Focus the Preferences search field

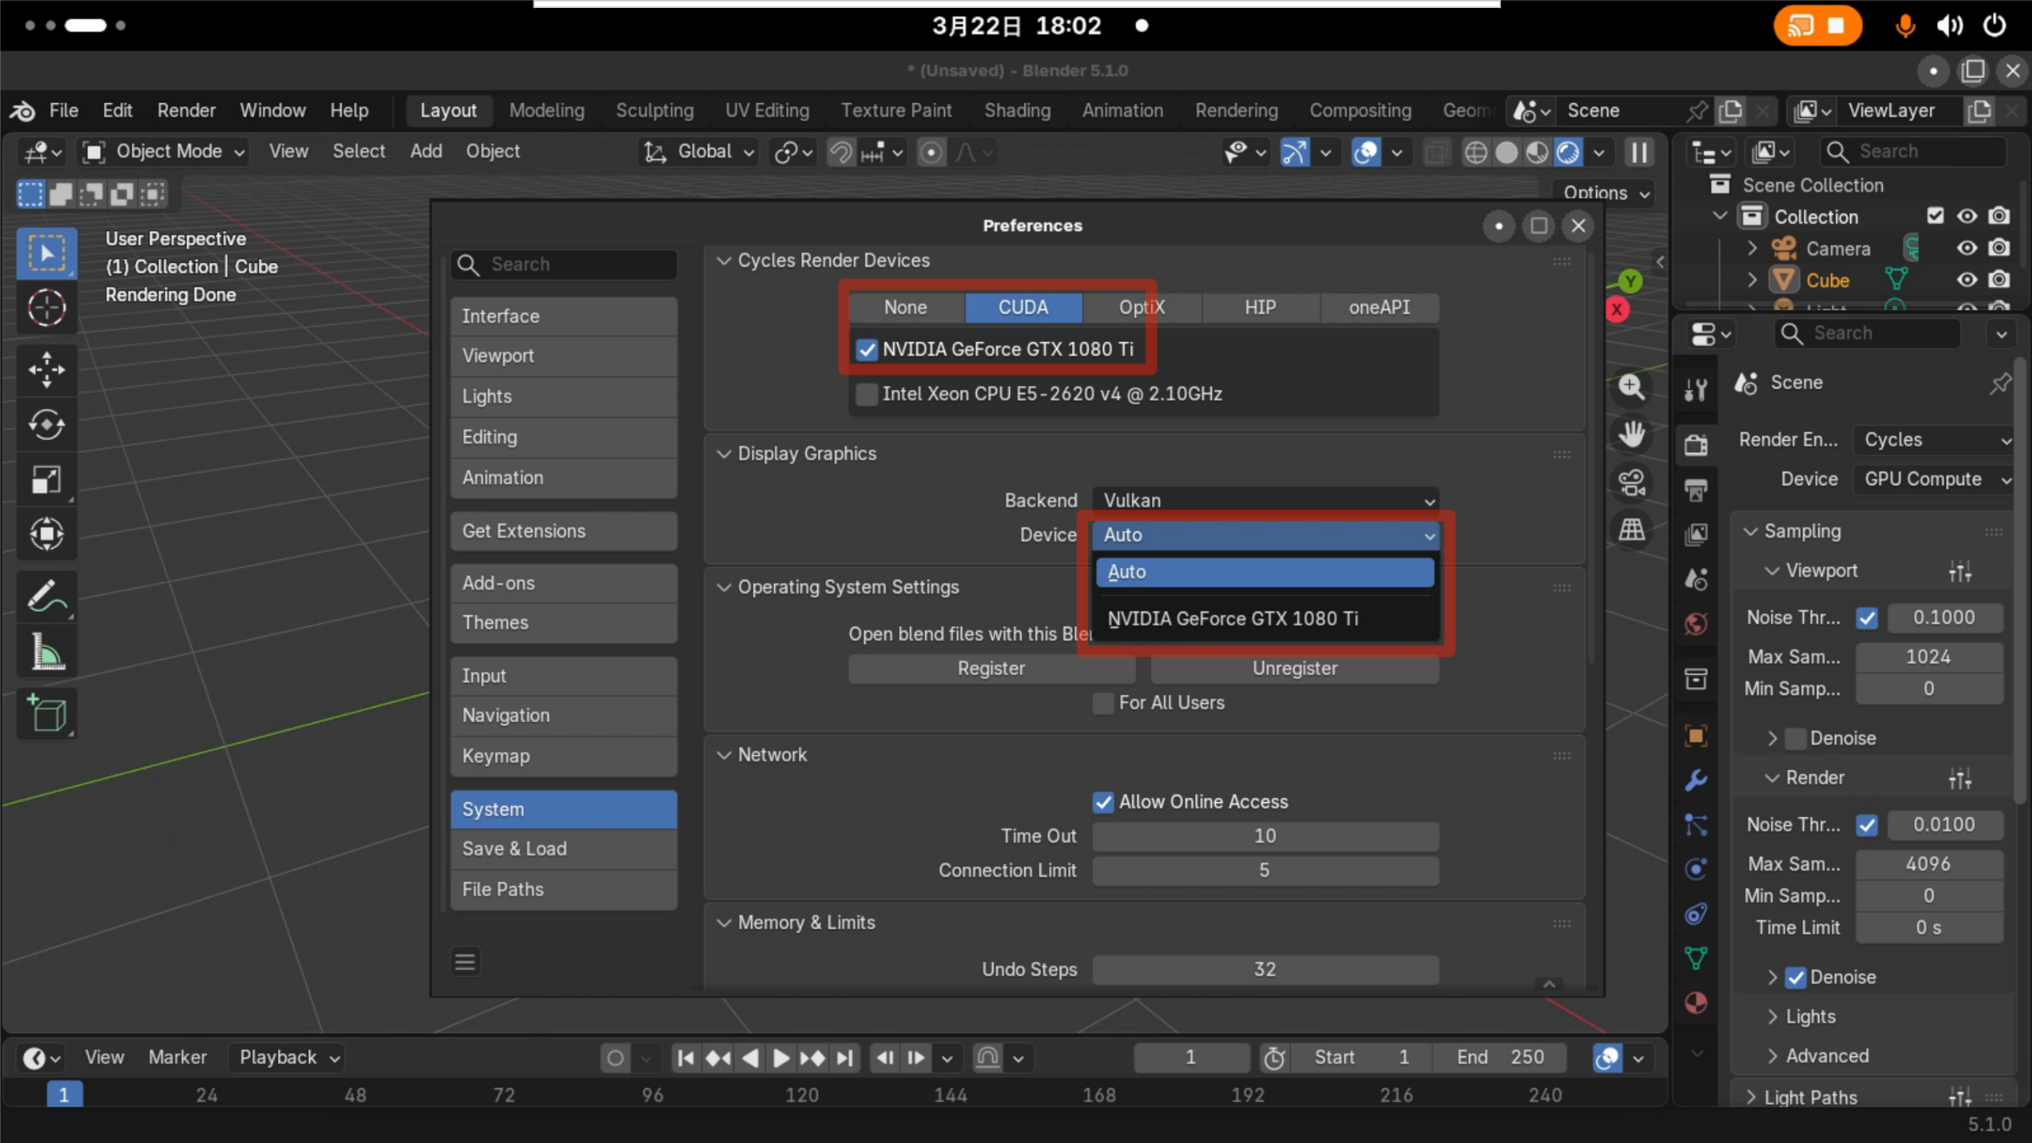click(564, 265)
